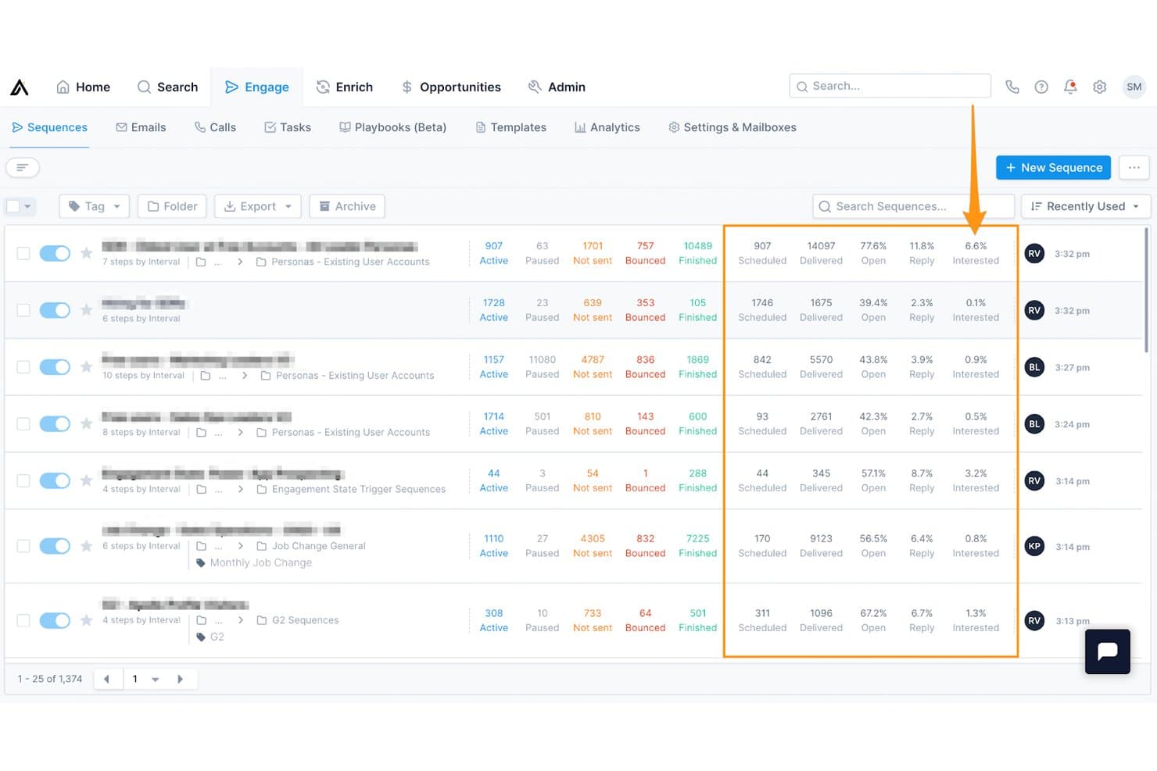Click the KP owner avatar at 3:14 pm
The width and height of the screenshot is (1157, 771).
[x=1034, y=546]
